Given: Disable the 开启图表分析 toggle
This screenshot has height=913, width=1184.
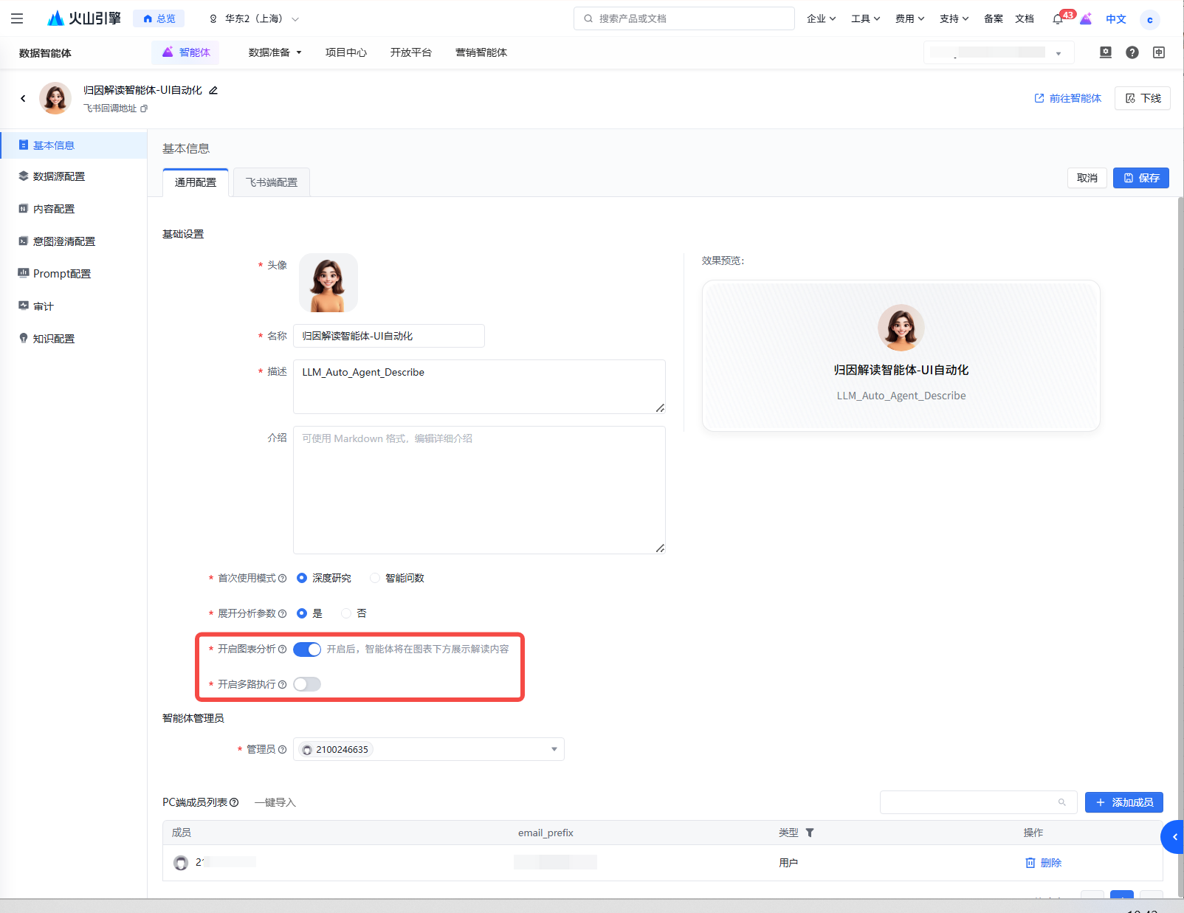Looking at the screenshot, I should (307, 650).
